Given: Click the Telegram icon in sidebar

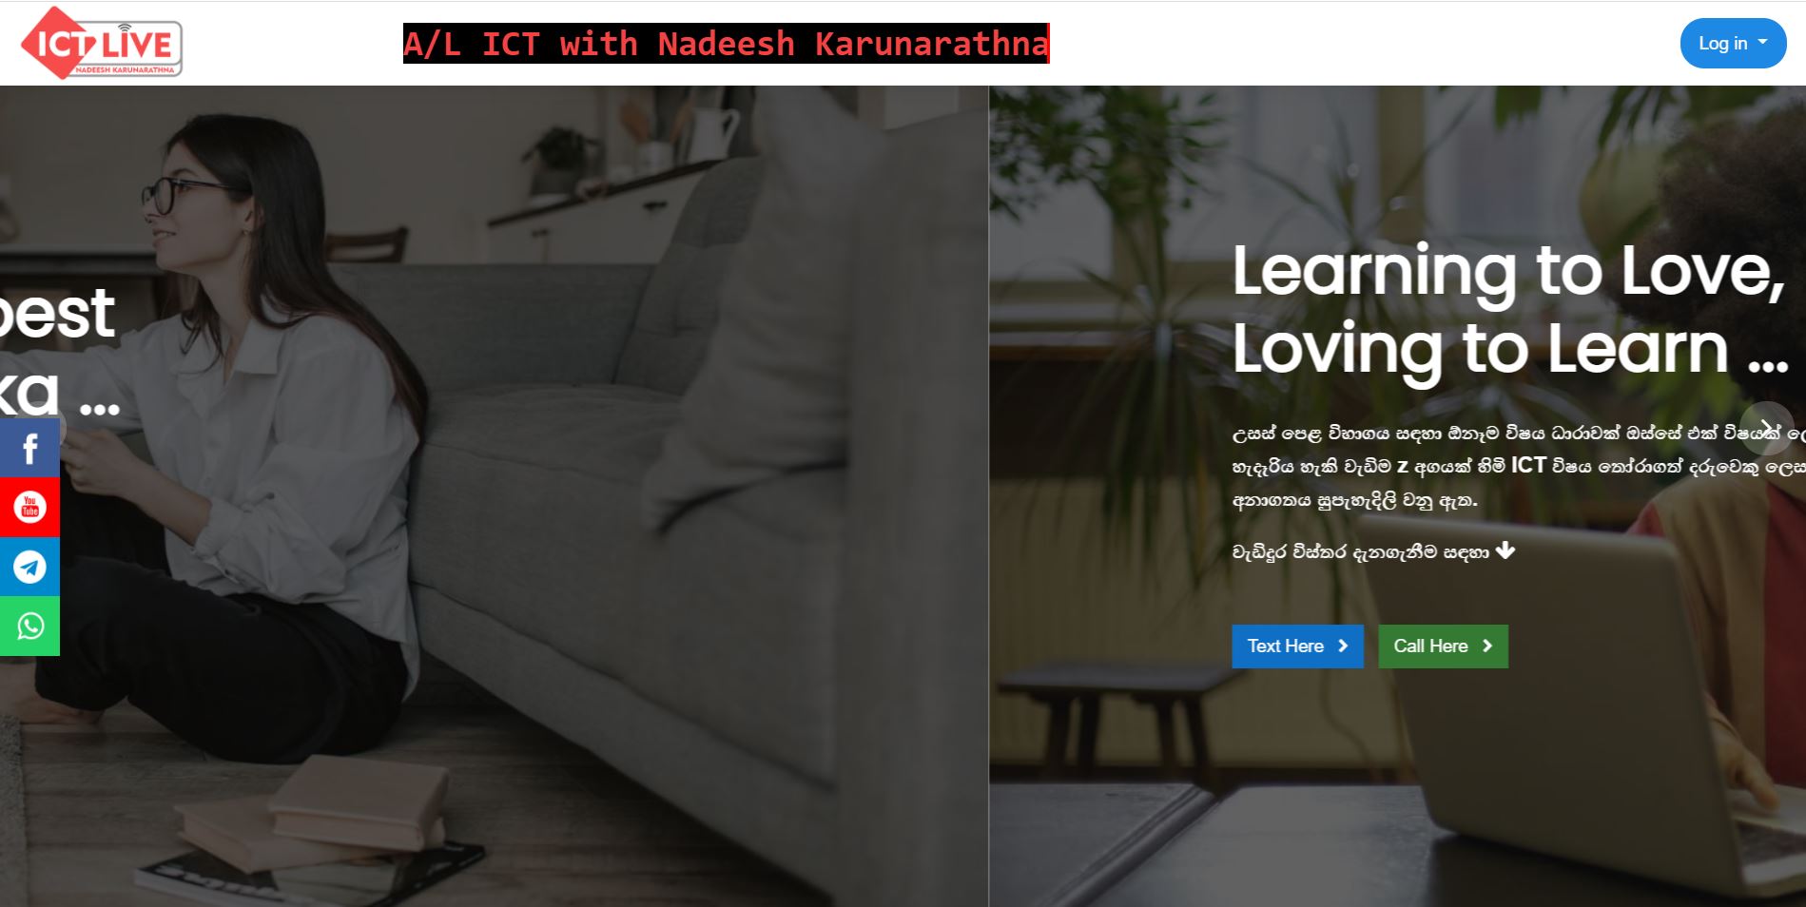Looking at the screenshot, I should pyautogui.click(x=29, y=567).
